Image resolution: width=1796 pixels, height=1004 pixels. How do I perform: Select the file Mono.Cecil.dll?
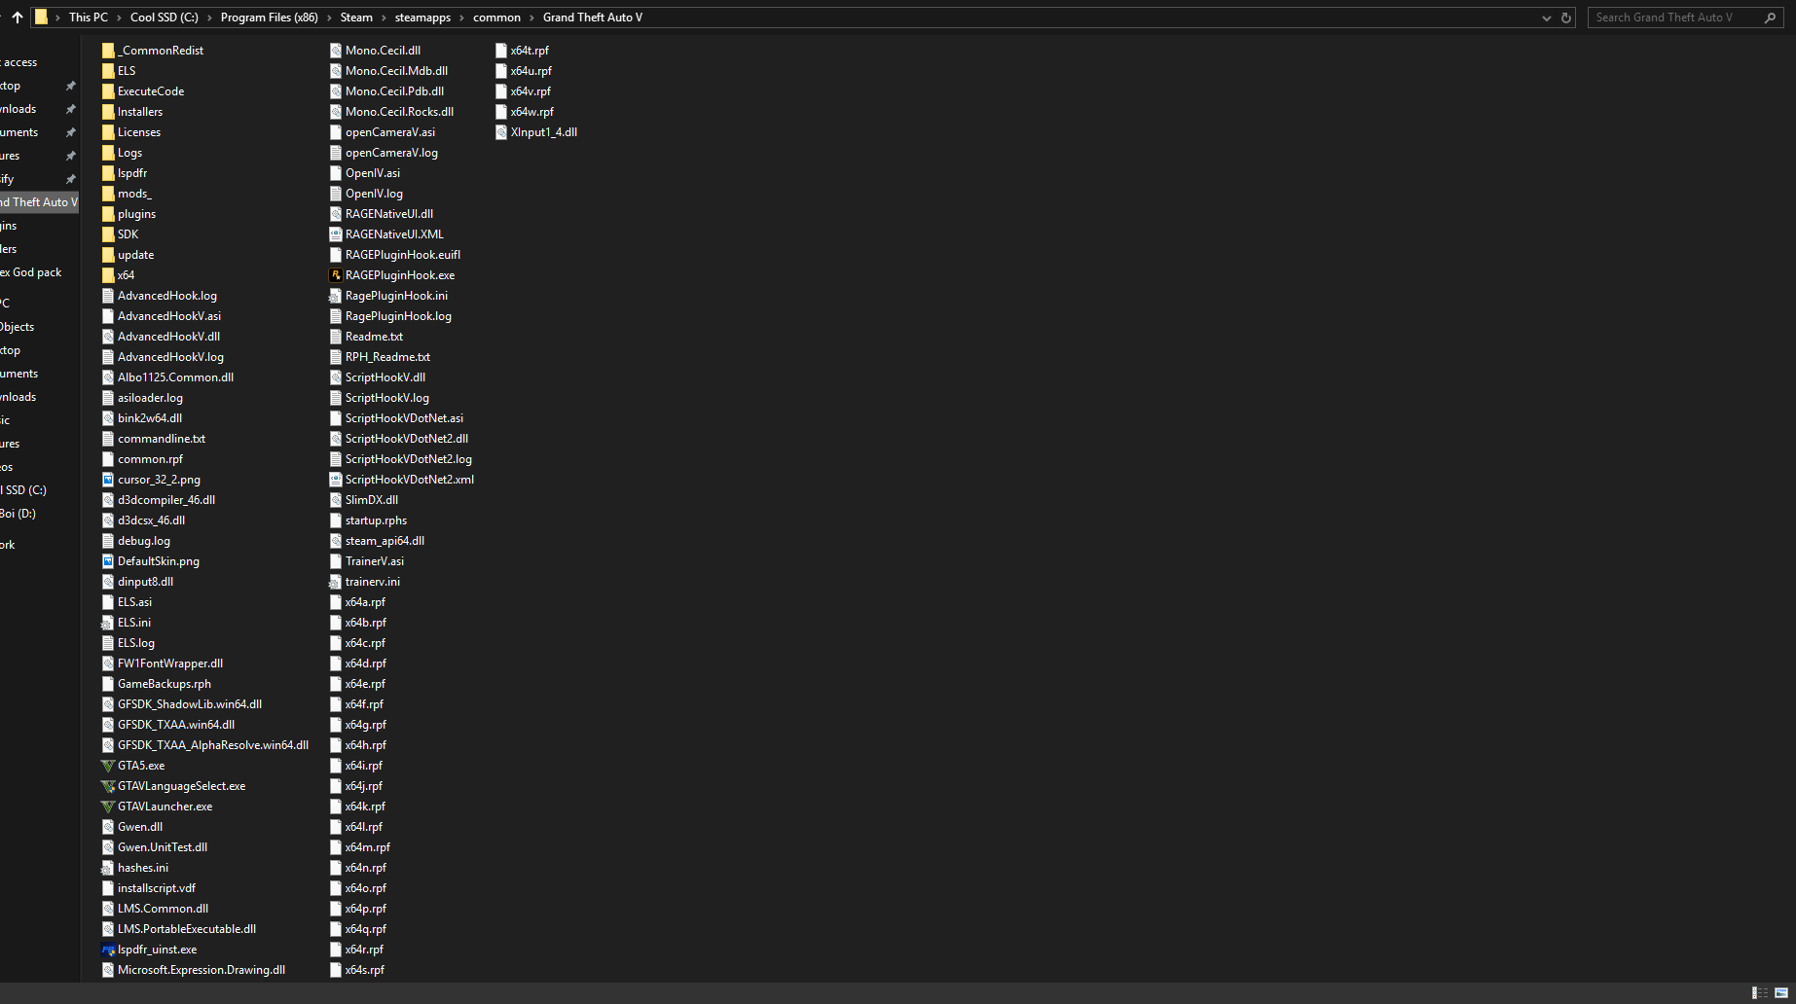click(383, 51)
